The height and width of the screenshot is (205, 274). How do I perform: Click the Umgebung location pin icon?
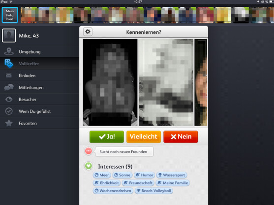[x=9, y=51]
